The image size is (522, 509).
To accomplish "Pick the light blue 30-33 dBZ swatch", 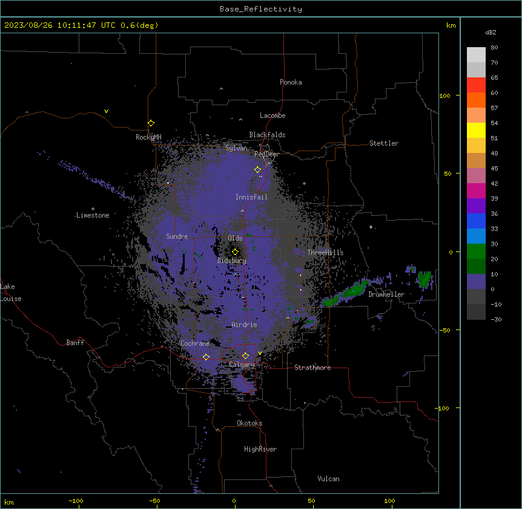I will 476,236.
